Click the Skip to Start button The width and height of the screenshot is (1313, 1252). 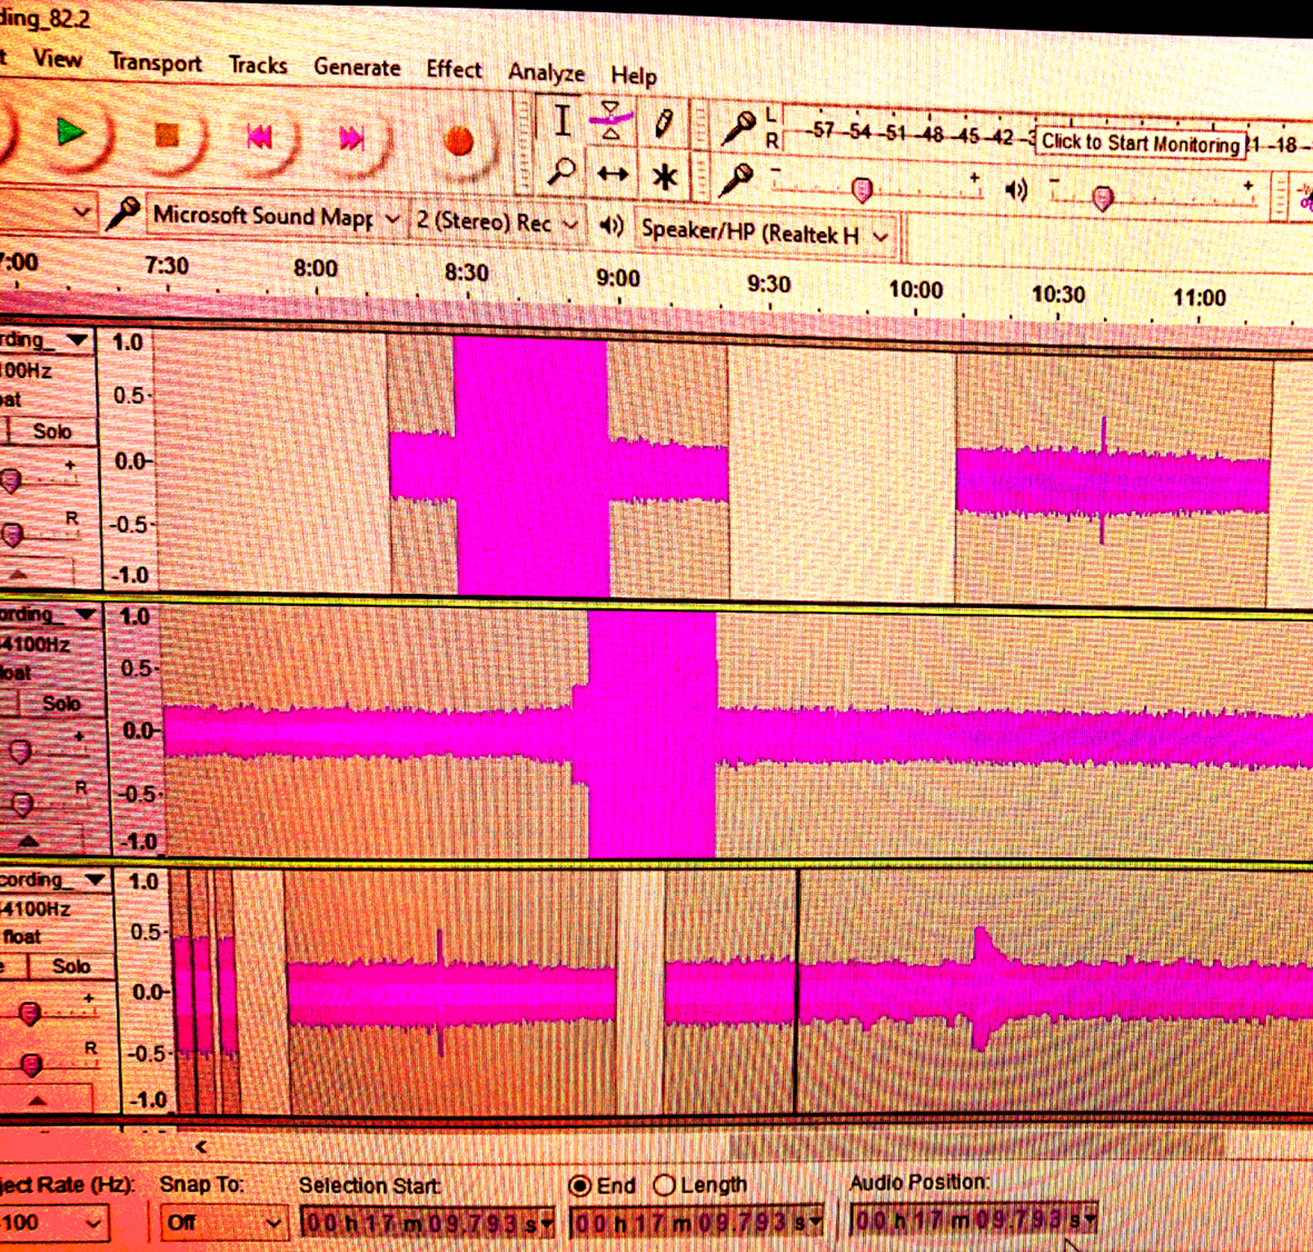259,137
